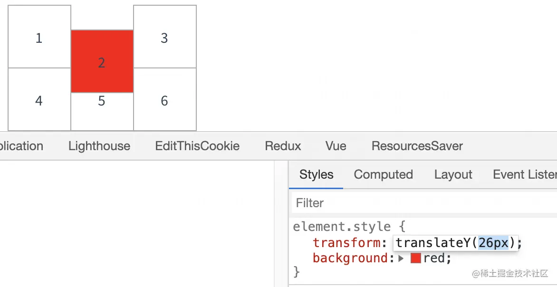Open the EditThisCookie panel
The width and height of the screenshot is (557, 287).
[x=197, y=146]
